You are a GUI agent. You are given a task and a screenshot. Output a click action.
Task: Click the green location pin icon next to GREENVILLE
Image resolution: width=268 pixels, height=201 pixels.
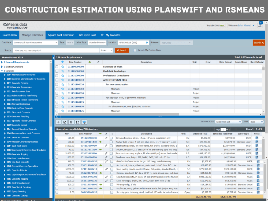(x=147, y=42)
